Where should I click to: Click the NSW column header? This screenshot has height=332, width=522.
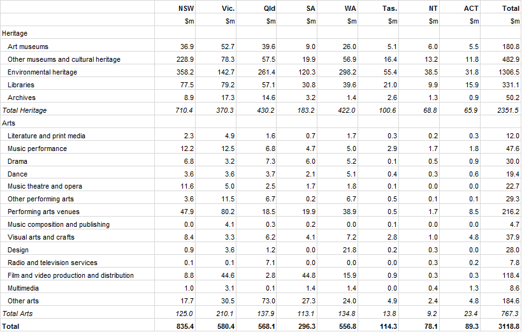pos(187,8)
